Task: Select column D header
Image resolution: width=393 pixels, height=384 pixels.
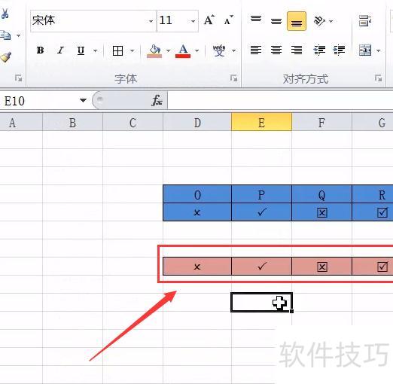Action: [197, 122]
